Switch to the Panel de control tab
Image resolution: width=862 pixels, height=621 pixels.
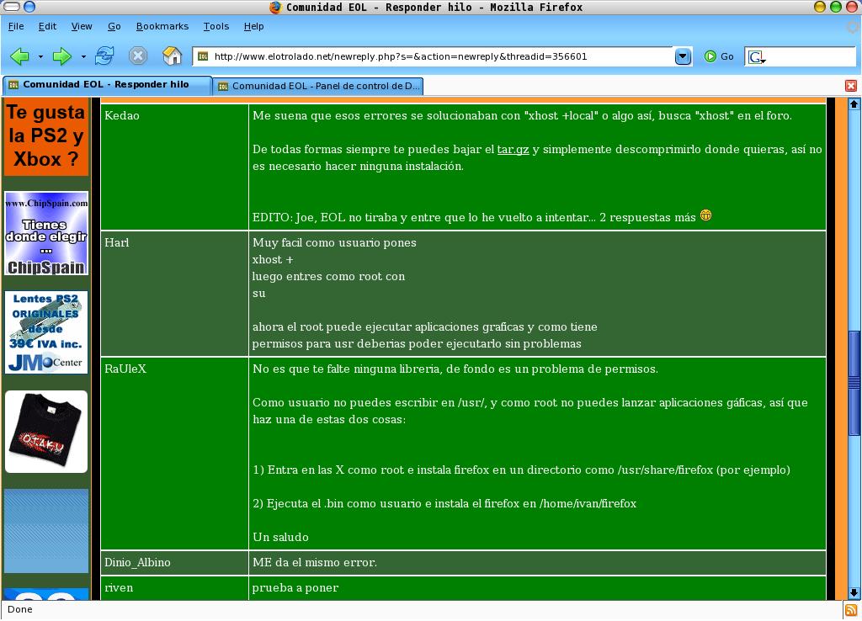(x=319, y=86)
